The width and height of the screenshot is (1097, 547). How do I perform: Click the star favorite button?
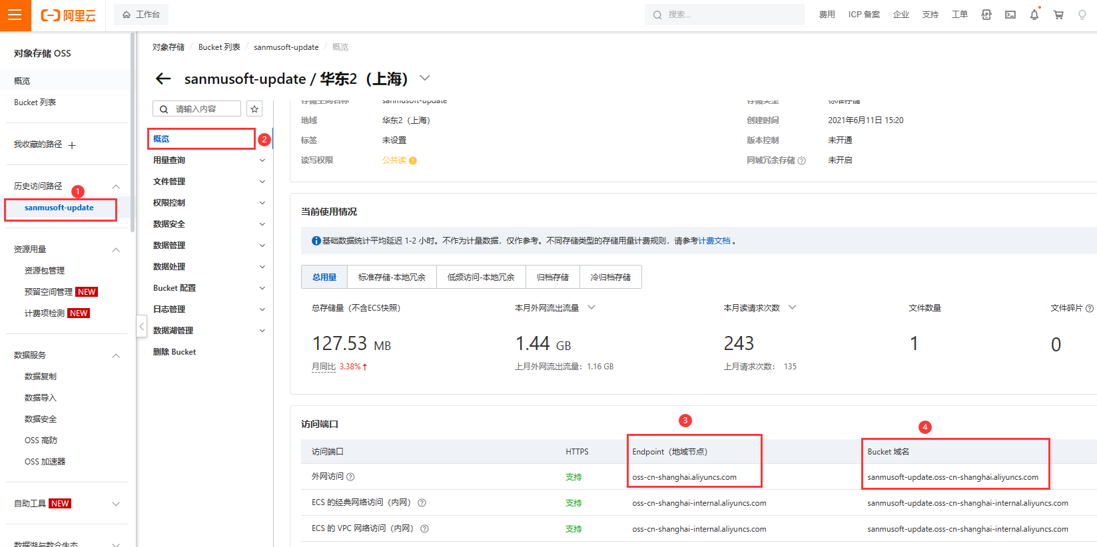point(254,109)
